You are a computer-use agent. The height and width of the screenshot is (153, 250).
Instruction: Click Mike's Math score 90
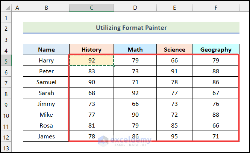135,115
